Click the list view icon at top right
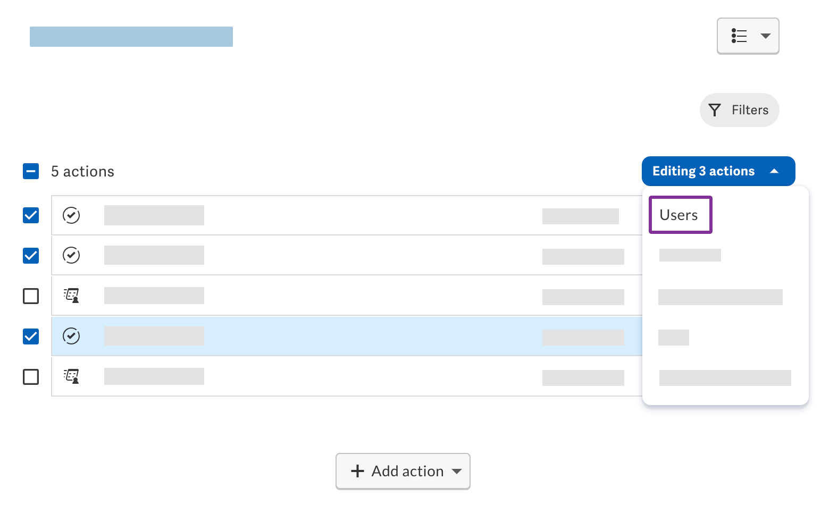 (x=739, y=36)
